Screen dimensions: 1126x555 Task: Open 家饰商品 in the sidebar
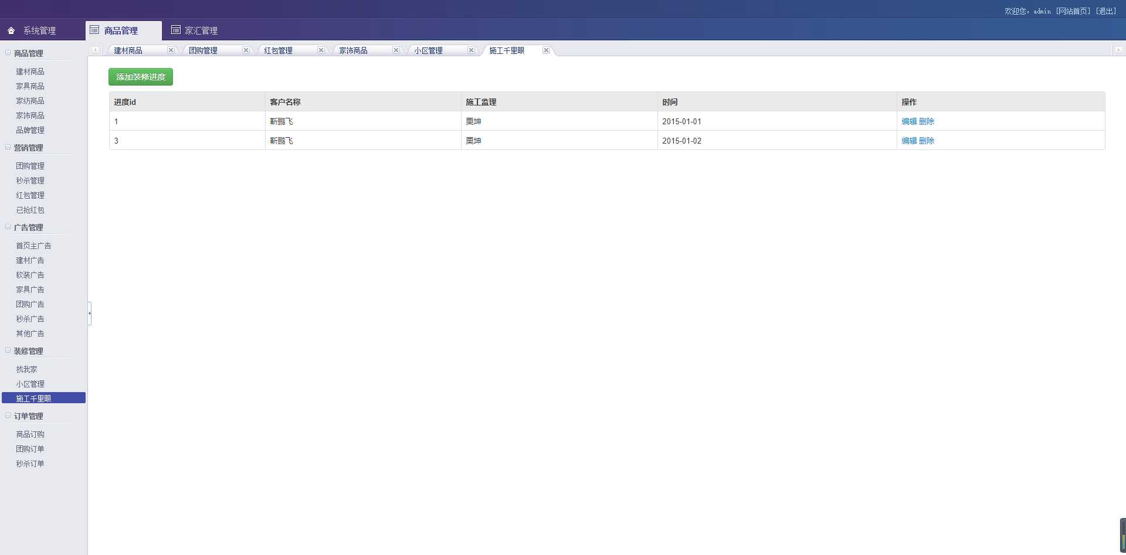tap(30, 115)
